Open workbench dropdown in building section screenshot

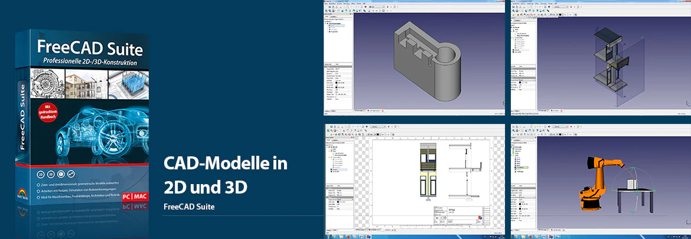[560, 6]
